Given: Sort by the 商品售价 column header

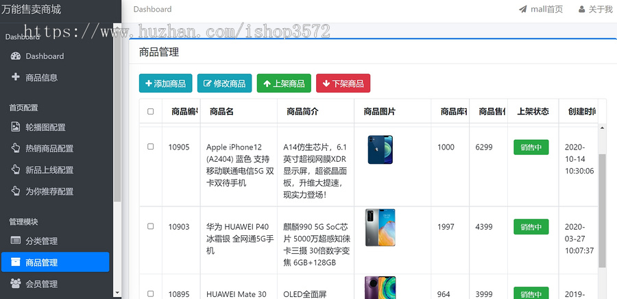Looking at the screenshot, I should point(488,111).
